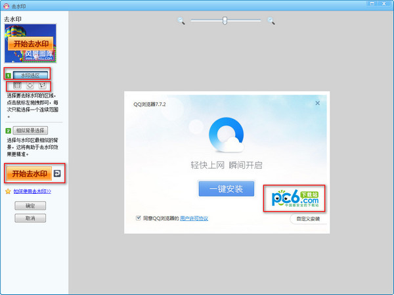Screen dimensions: 394x295
Task: Click the orange 开始去水印 button
Action: pyautogui.click(x=28, y=173)
